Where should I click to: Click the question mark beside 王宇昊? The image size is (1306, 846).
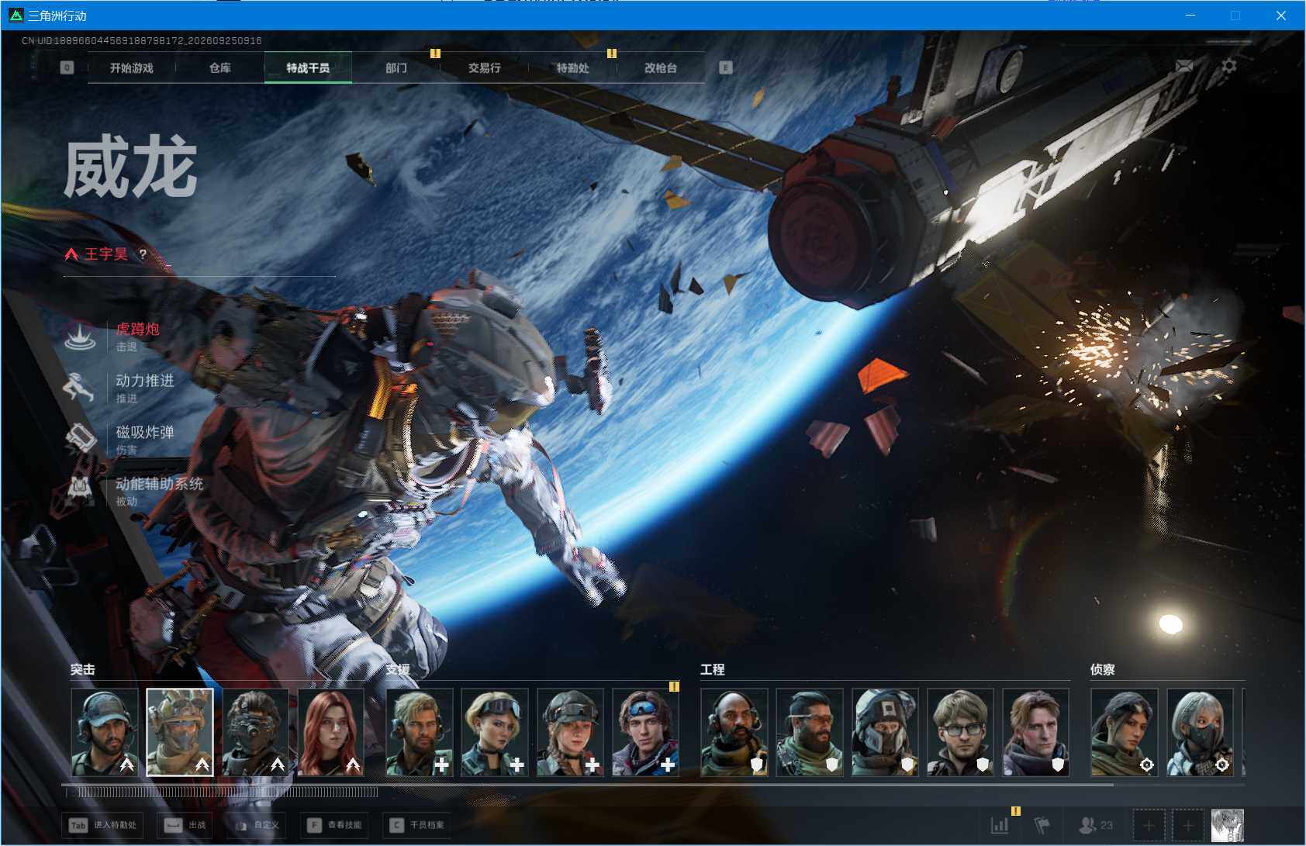(x=143, y=254)
